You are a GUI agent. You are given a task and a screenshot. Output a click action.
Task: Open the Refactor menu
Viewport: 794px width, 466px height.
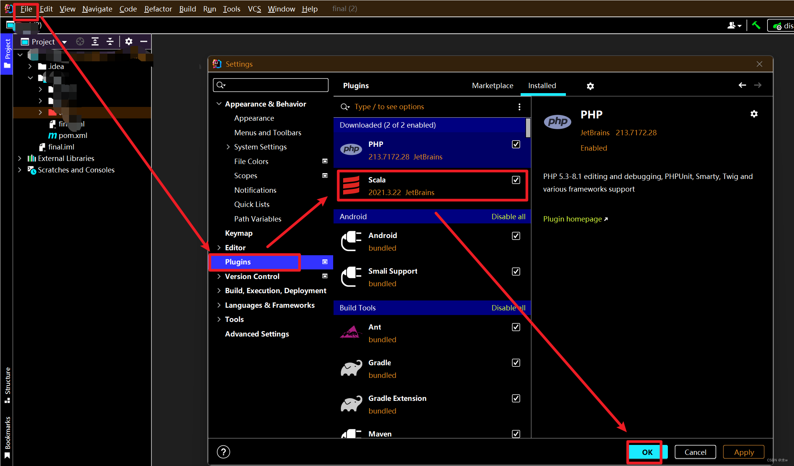(158, 9)
